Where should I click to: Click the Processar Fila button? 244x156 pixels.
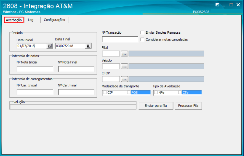[x=189, y=106]
